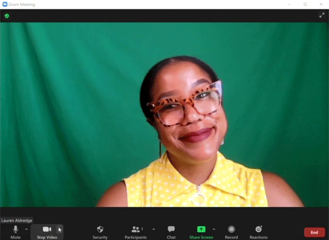Click Lauren Aldredge name label
The width and height of the screenshot is (329, 240).
point(17,220)
